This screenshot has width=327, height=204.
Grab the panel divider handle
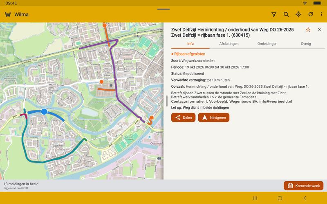click(167, 101)
